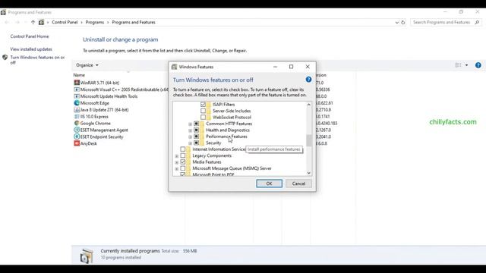Click the ESET Endpoint Security icon
The width and height of the screenshot is (486, 273).
click(x=77, y=136)
